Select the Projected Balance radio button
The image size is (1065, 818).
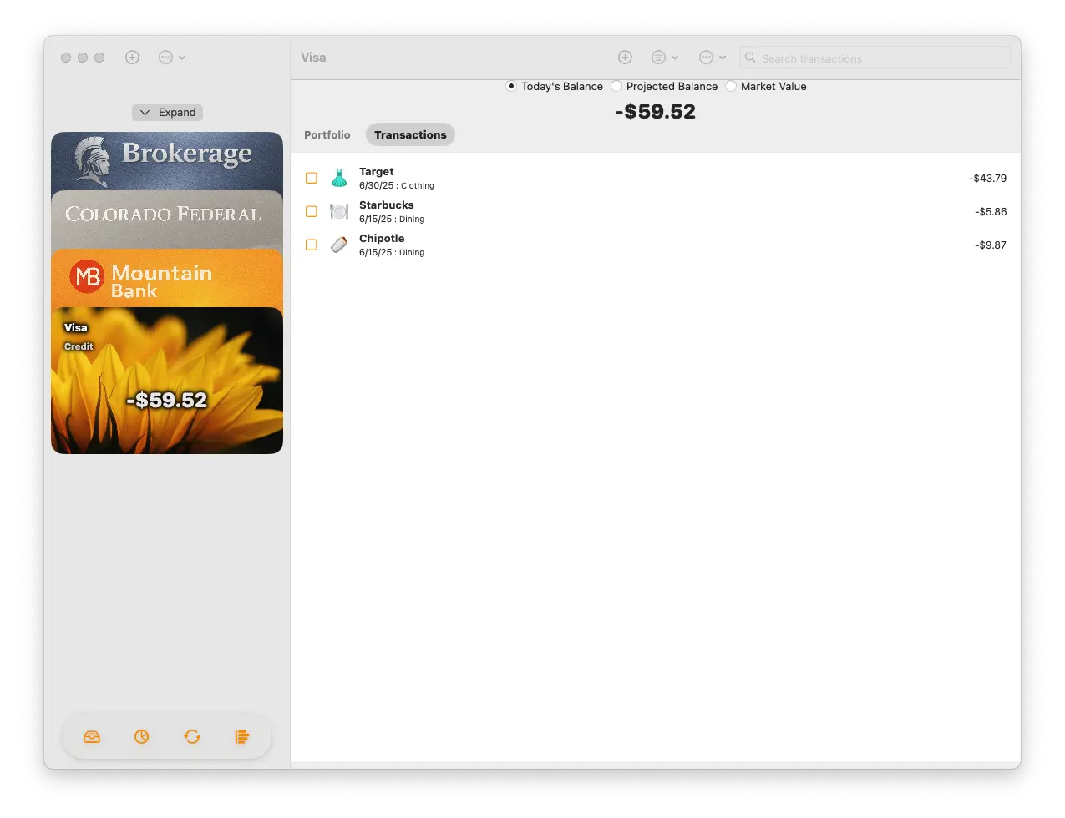click(x=616, y=86)
